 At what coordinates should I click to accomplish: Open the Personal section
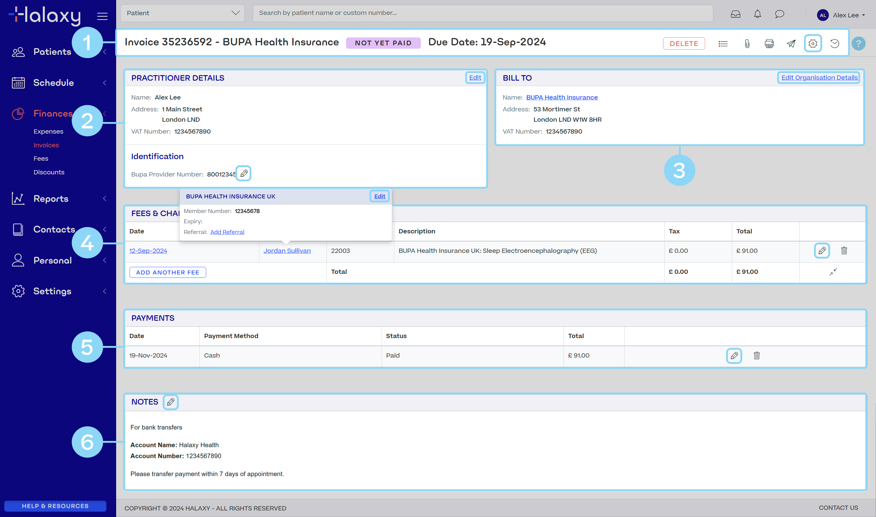point(53,260)
